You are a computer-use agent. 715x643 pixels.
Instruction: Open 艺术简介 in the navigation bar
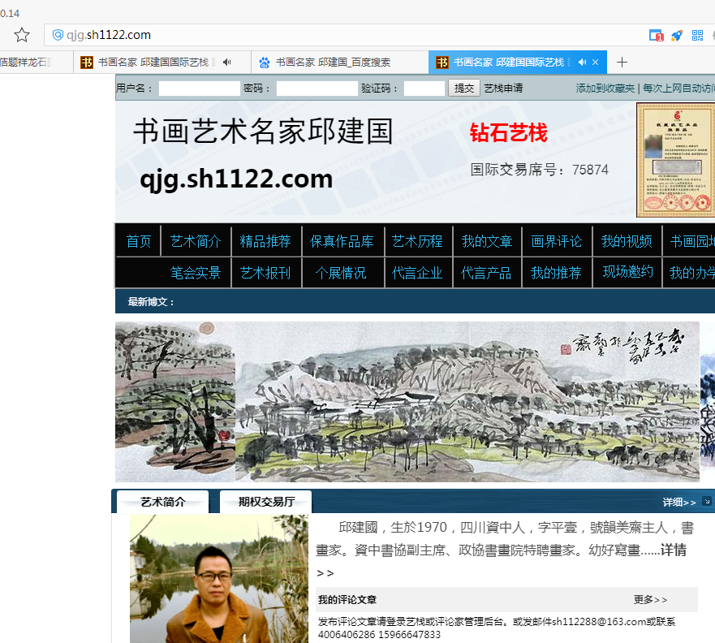click(196, 241)
